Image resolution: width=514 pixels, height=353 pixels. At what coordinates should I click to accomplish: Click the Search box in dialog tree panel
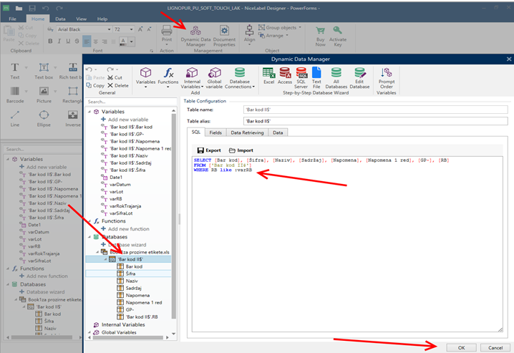pos(130,102)
